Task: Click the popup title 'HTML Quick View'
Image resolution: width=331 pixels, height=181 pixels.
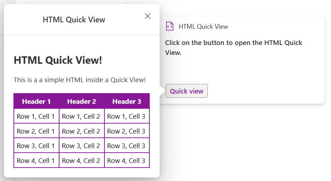Action: tap(74, 19)
